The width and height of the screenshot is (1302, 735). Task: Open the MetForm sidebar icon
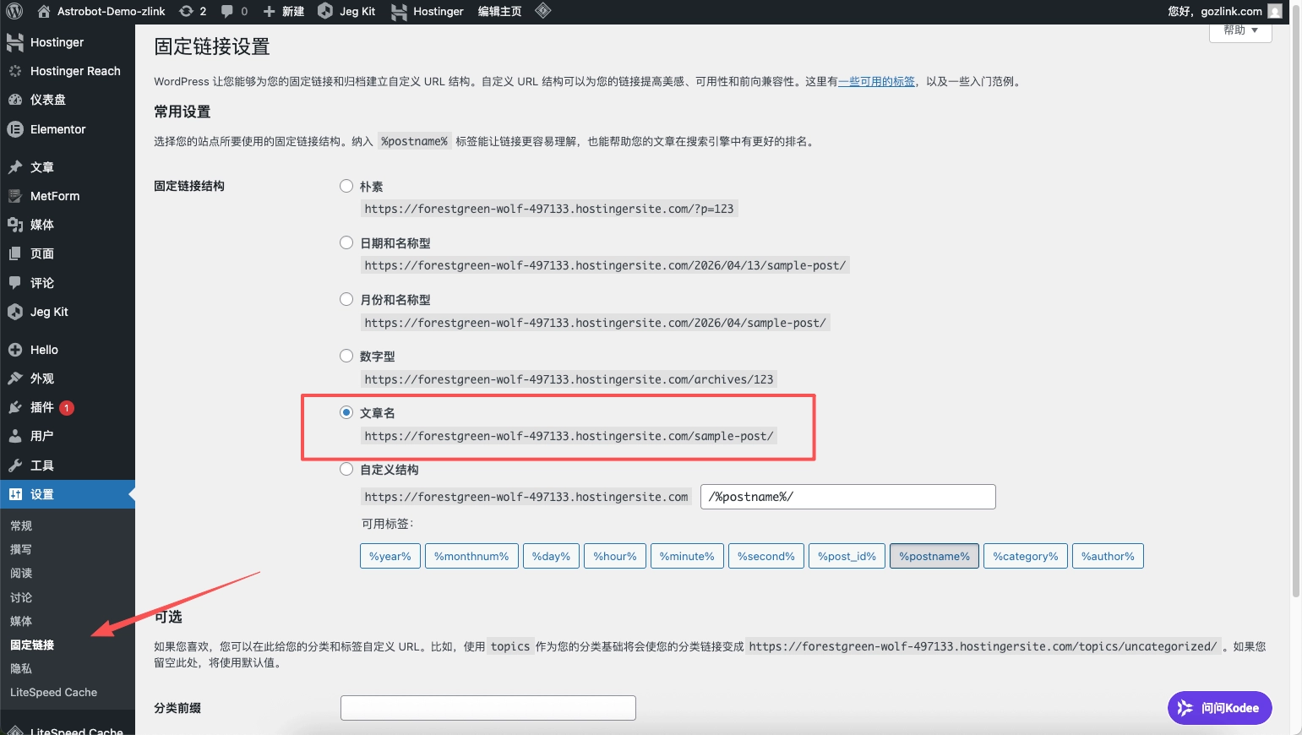tap(15, 196)
